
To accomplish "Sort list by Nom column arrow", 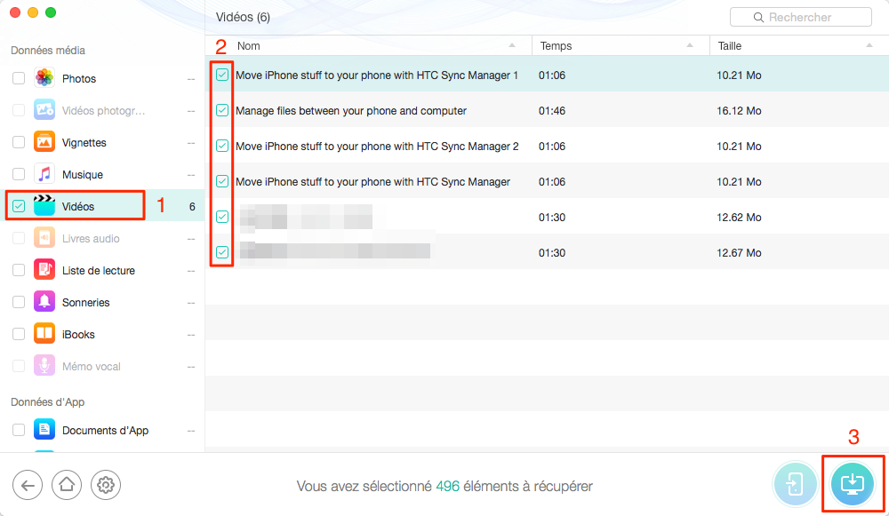I will tap(512, 45).
